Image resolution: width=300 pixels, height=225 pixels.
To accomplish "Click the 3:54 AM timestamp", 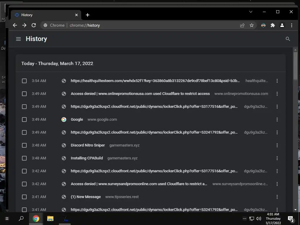I will [x=39, y=81].
